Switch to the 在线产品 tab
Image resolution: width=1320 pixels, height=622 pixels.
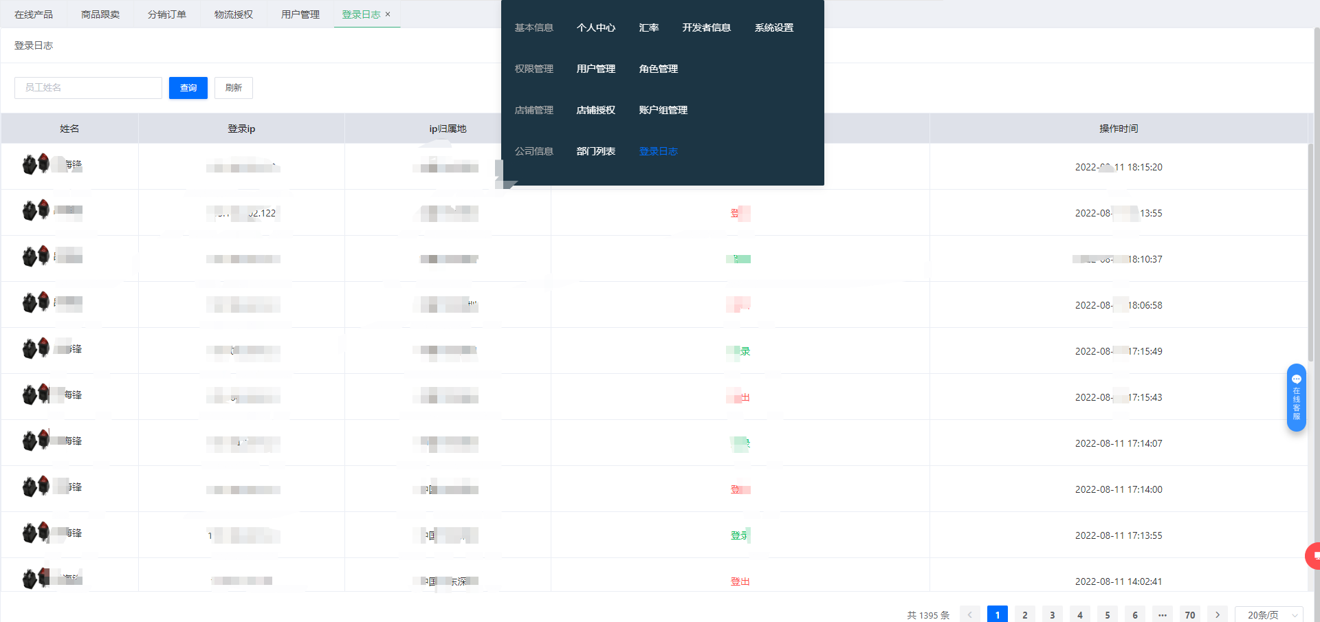tap(34, 14)
